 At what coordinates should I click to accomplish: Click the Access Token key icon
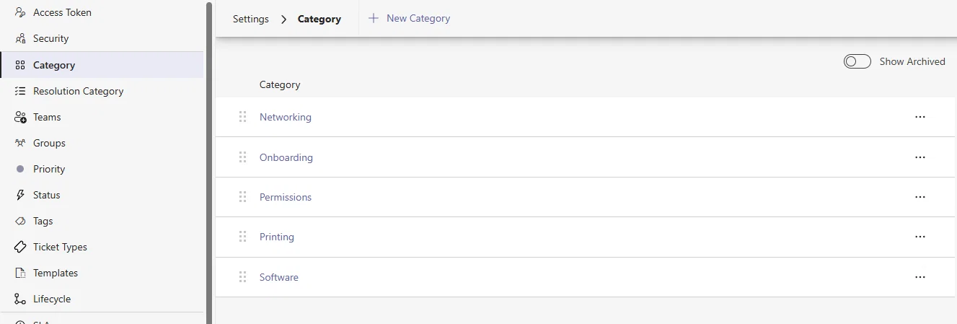20,13
